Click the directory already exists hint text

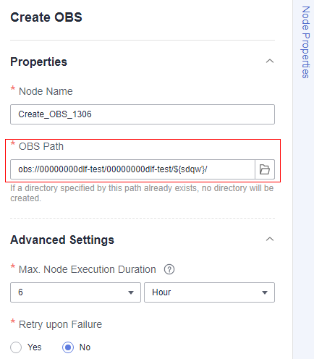(x=142, y=193)
